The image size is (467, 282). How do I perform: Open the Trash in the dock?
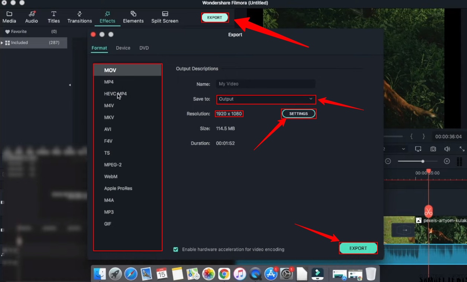point(371,274)
